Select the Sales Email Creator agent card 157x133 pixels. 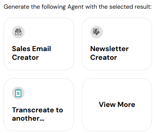click(x=39, y=44)
